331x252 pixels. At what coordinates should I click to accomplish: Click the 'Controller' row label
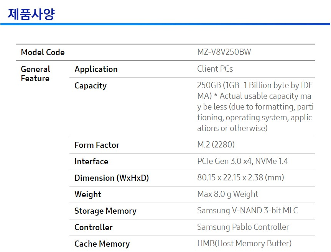(94, 227)
